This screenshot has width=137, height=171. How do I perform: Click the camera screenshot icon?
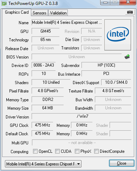coord(130,12)
